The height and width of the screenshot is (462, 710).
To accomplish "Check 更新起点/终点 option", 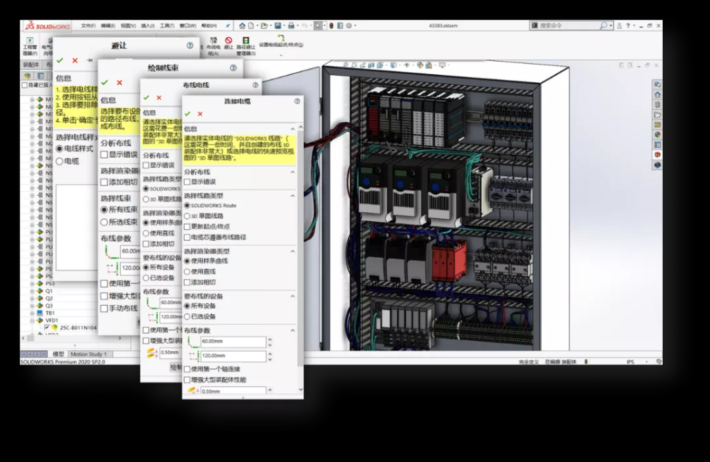I will click(x=187, y=226).
